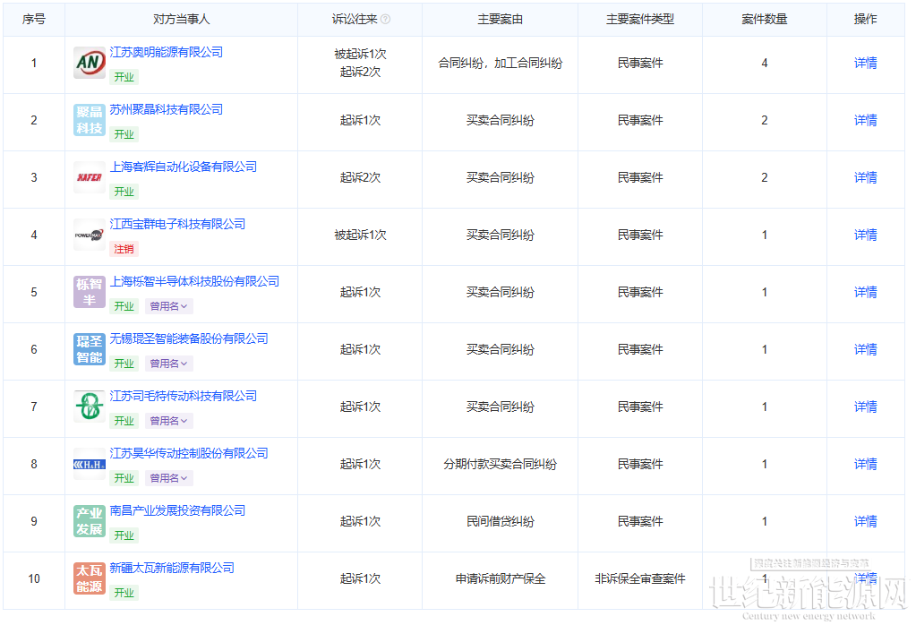Expand 曾用名 dropdown for 江苏昊华传动控制
The image size is (916, 625).
coord(168,478)
